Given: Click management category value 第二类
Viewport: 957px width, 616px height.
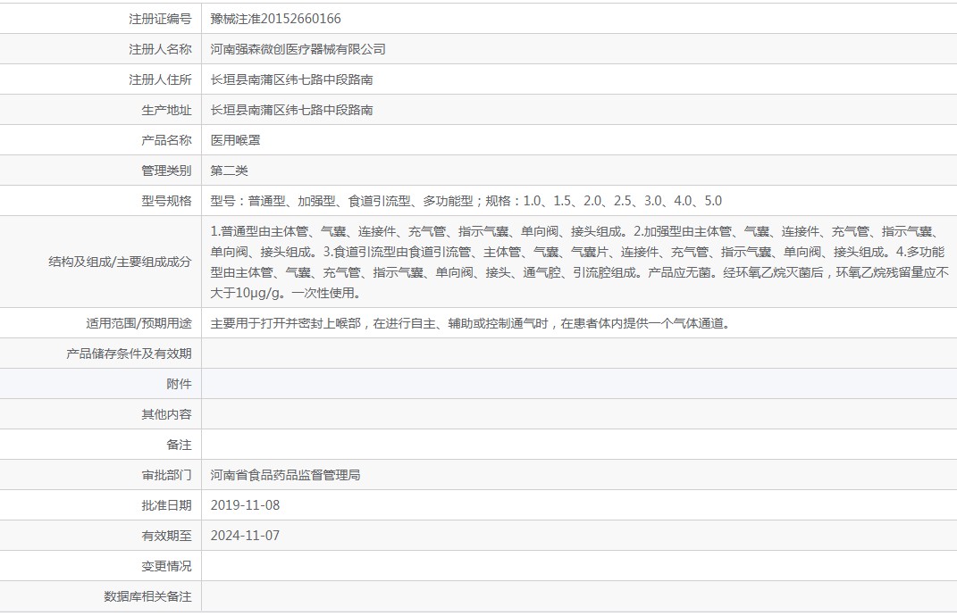Looking at the screenshot, I should [x=229, y=171].
